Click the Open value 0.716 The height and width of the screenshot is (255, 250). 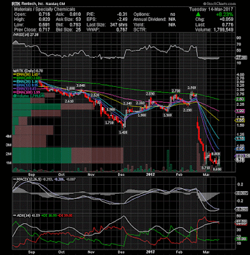point(45,15)
